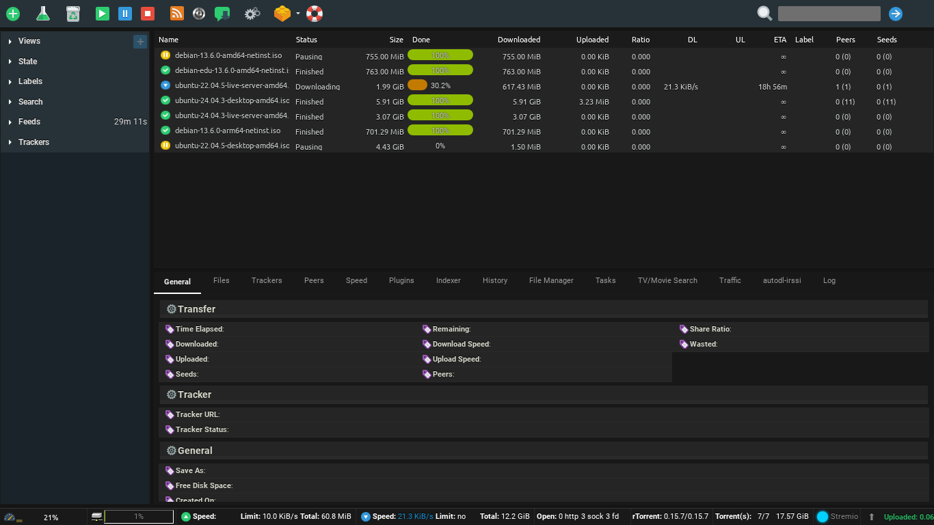Switch to the Speed tab
This screenshot has height=525, width=934.
[x=356, y=280]
